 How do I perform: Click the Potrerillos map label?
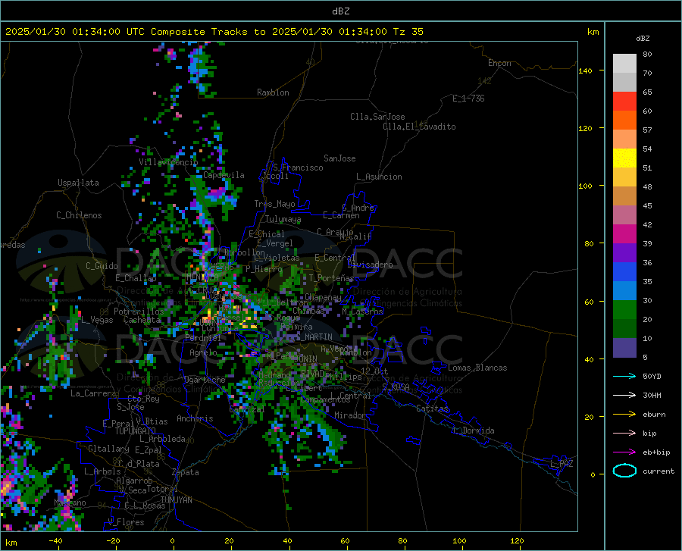click(x=139, y=312)
